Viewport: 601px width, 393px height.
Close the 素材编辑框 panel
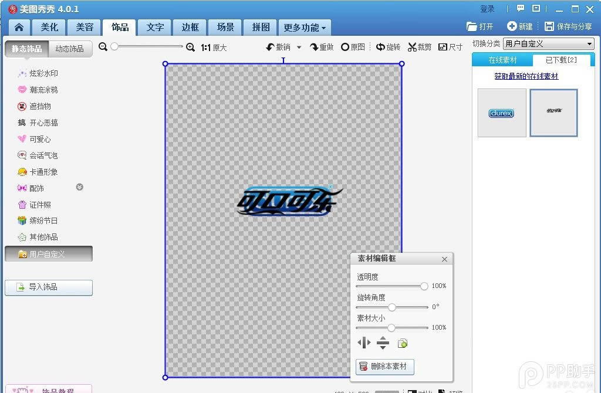pyautogui.click(x=444, y=259)
